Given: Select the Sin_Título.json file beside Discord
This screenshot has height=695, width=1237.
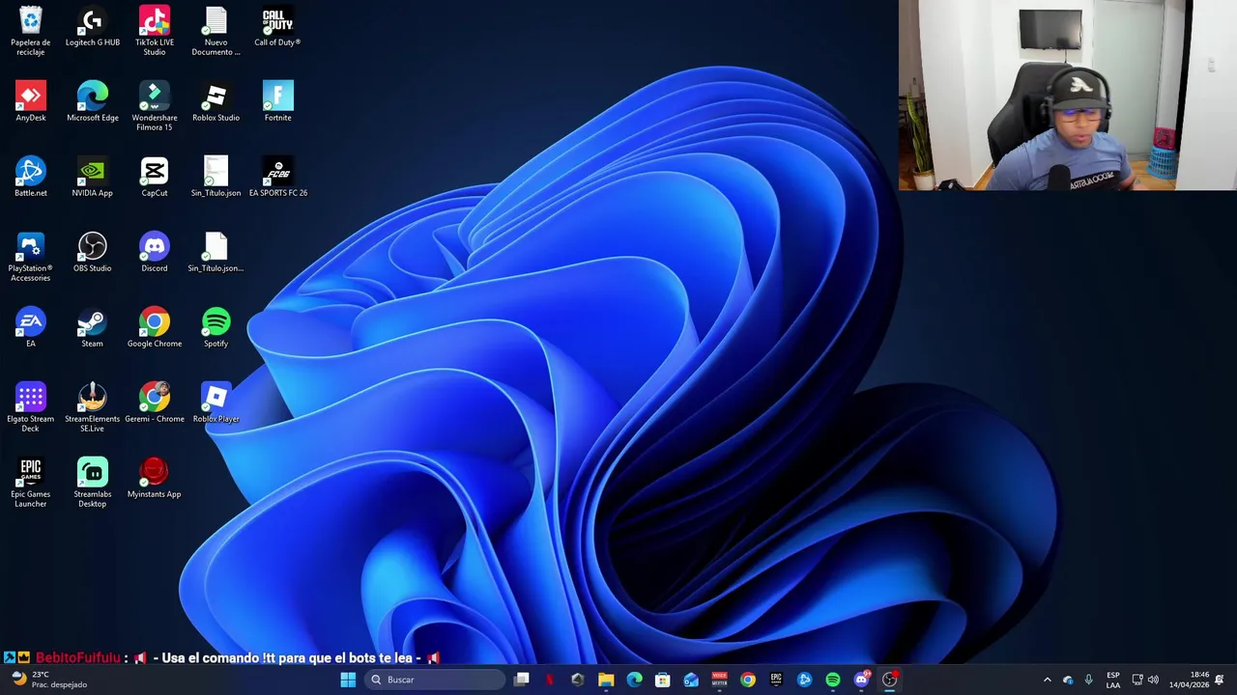Looking at the screenshot, I should (216, 253).
